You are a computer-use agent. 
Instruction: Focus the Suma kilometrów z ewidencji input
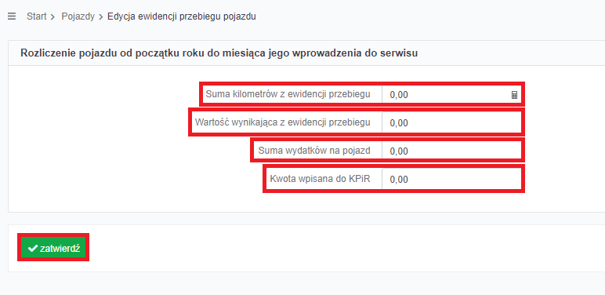451,95
